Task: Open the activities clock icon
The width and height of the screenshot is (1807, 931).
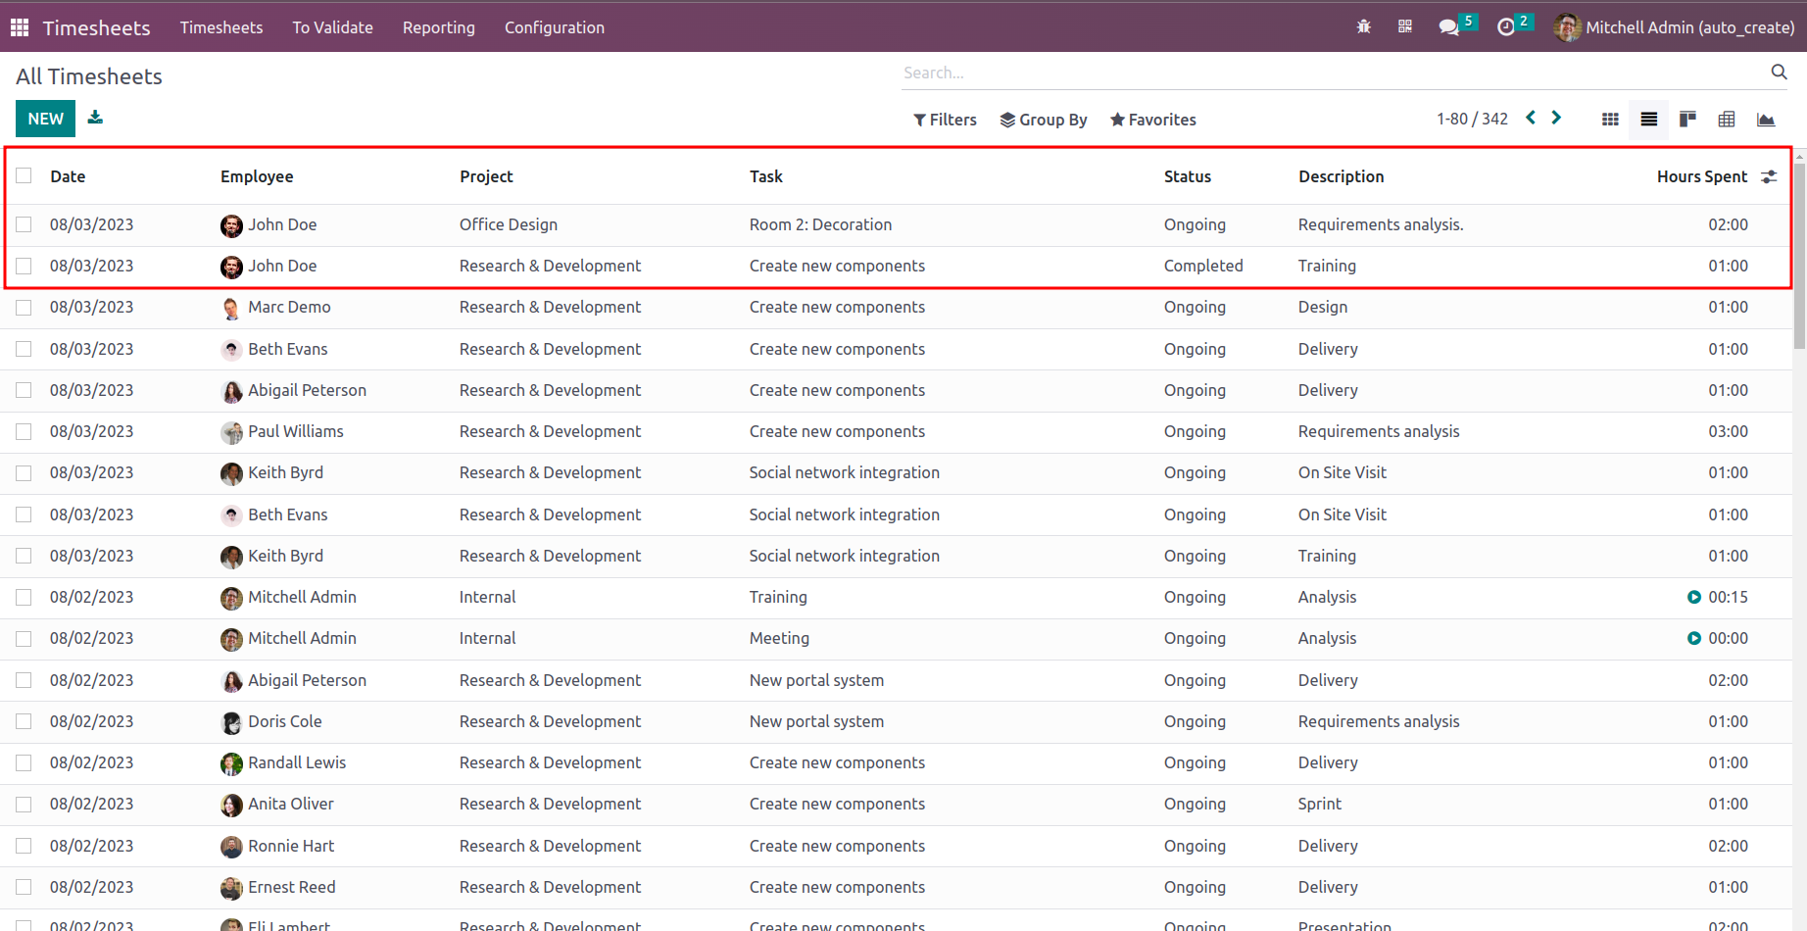Action: 1506,27
